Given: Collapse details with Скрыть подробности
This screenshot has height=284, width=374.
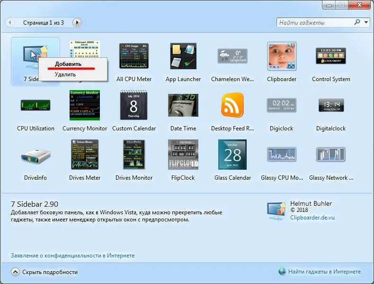Looking at the screenshot, I should point(45,272).
